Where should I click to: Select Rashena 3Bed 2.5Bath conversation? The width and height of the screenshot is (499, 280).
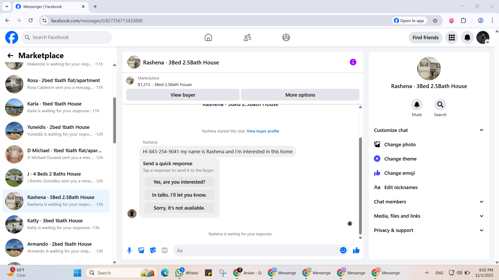coord(56,201)
